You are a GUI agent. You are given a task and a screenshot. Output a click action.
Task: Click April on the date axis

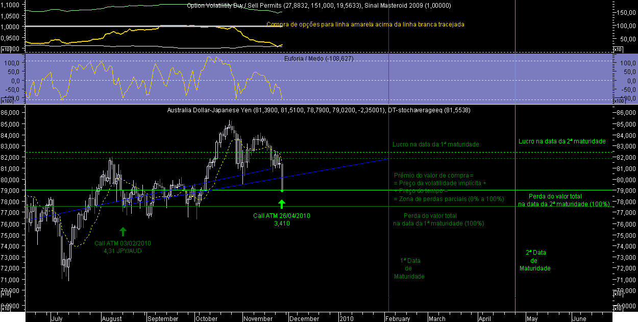point(485,318)
